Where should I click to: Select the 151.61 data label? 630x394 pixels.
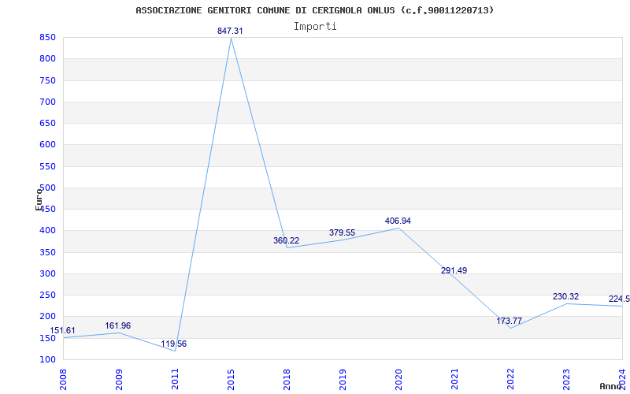(62, 330)
